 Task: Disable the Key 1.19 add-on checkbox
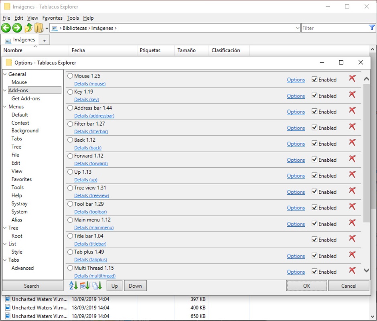pos(314,95)
